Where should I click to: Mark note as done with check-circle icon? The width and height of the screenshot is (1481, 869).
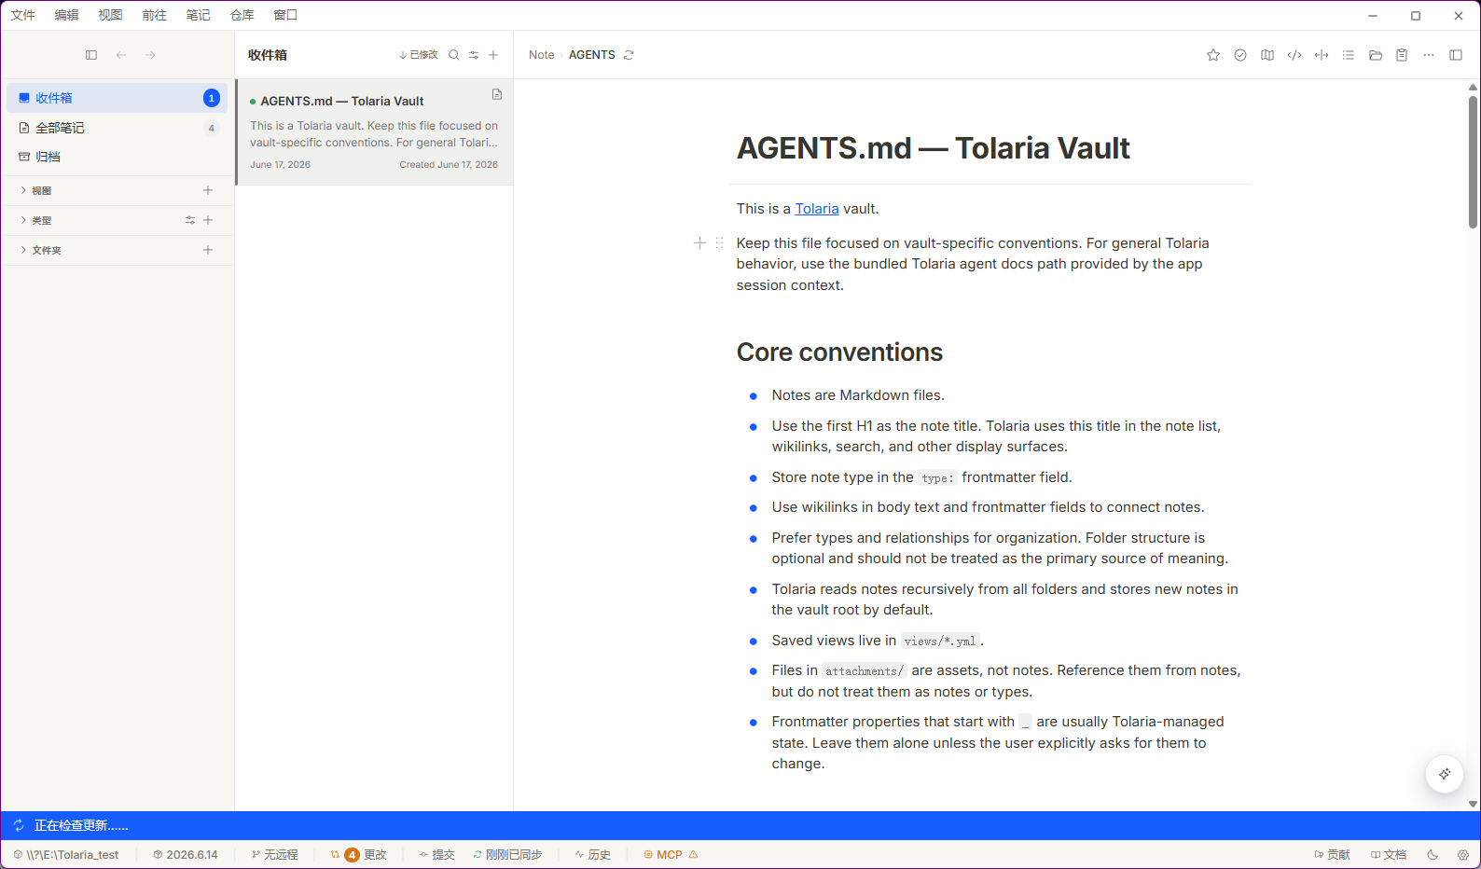1240,55
